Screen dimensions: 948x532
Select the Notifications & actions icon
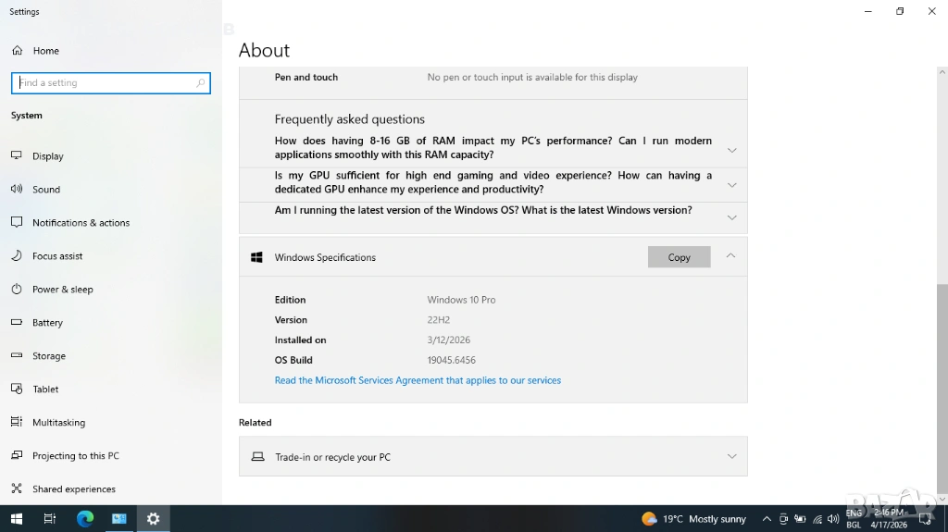click(17, 223)
